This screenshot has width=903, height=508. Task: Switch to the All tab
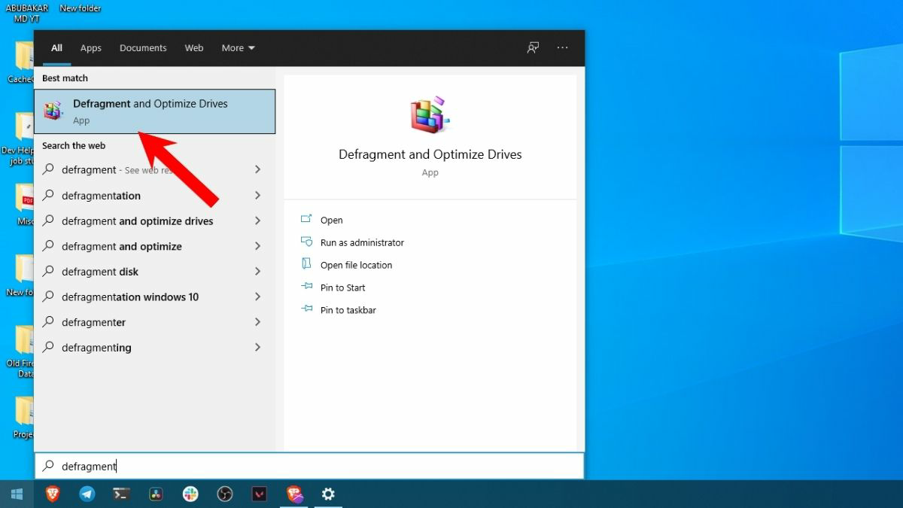pyautogui.click(x=56, y=47)
